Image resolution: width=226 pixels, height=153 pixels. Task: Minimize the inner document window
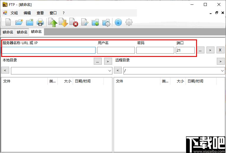[211, 13]
